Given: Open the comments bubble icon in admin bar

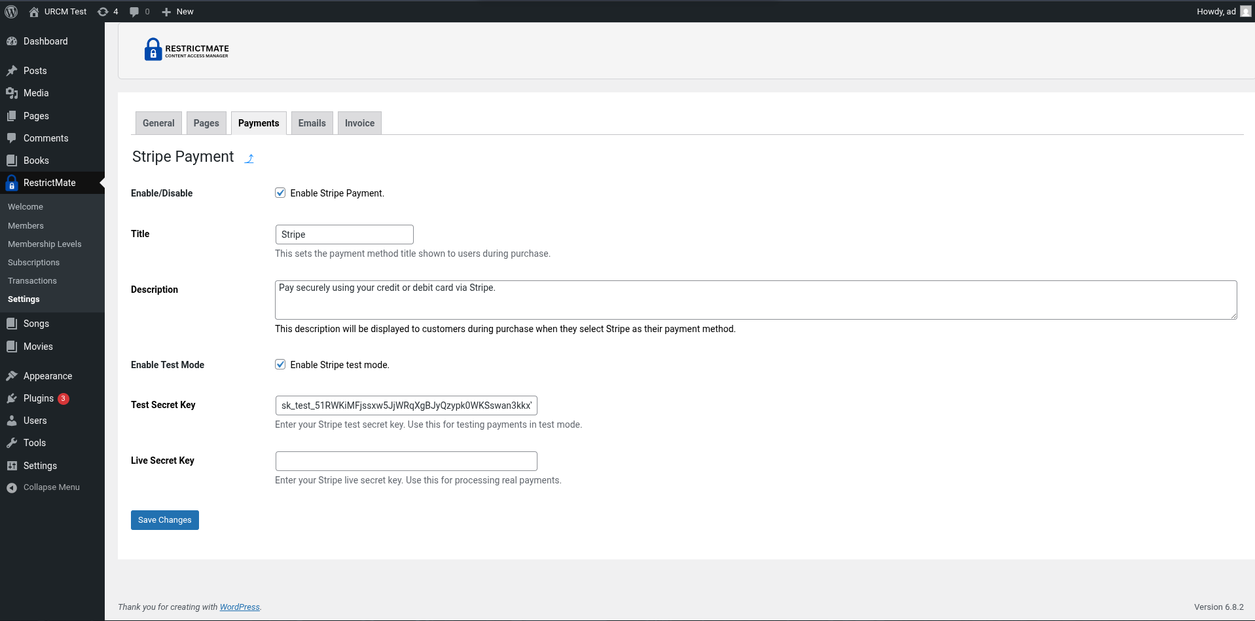Looking at the screenshot, I should pyautogui.click(x=134, y=12).
